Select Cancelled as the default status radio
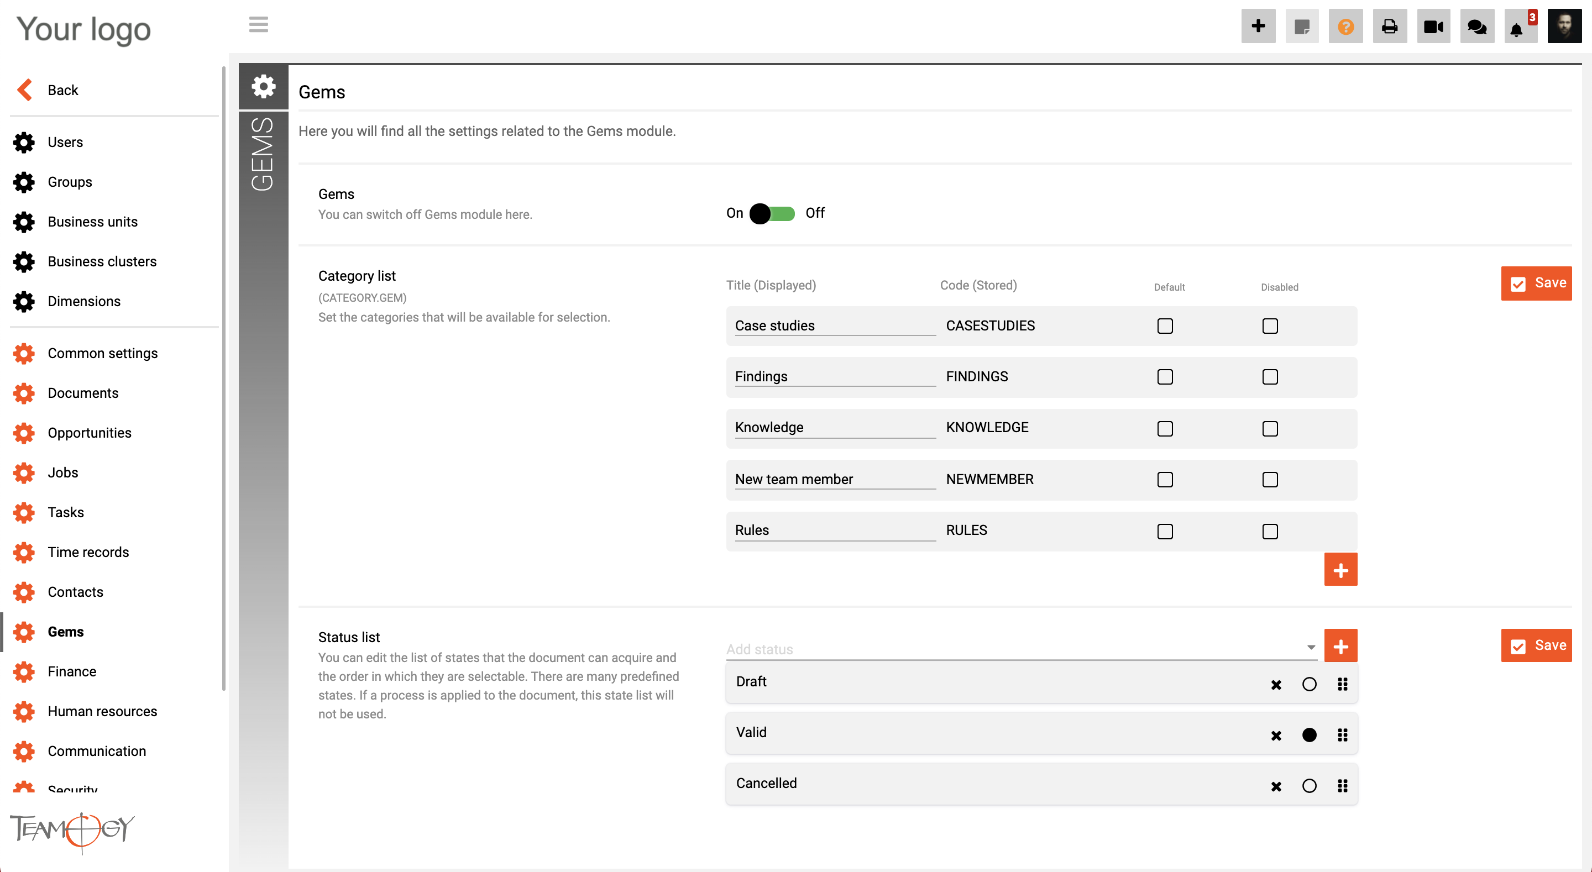 pyautogui.click(x=1309, y=785)
